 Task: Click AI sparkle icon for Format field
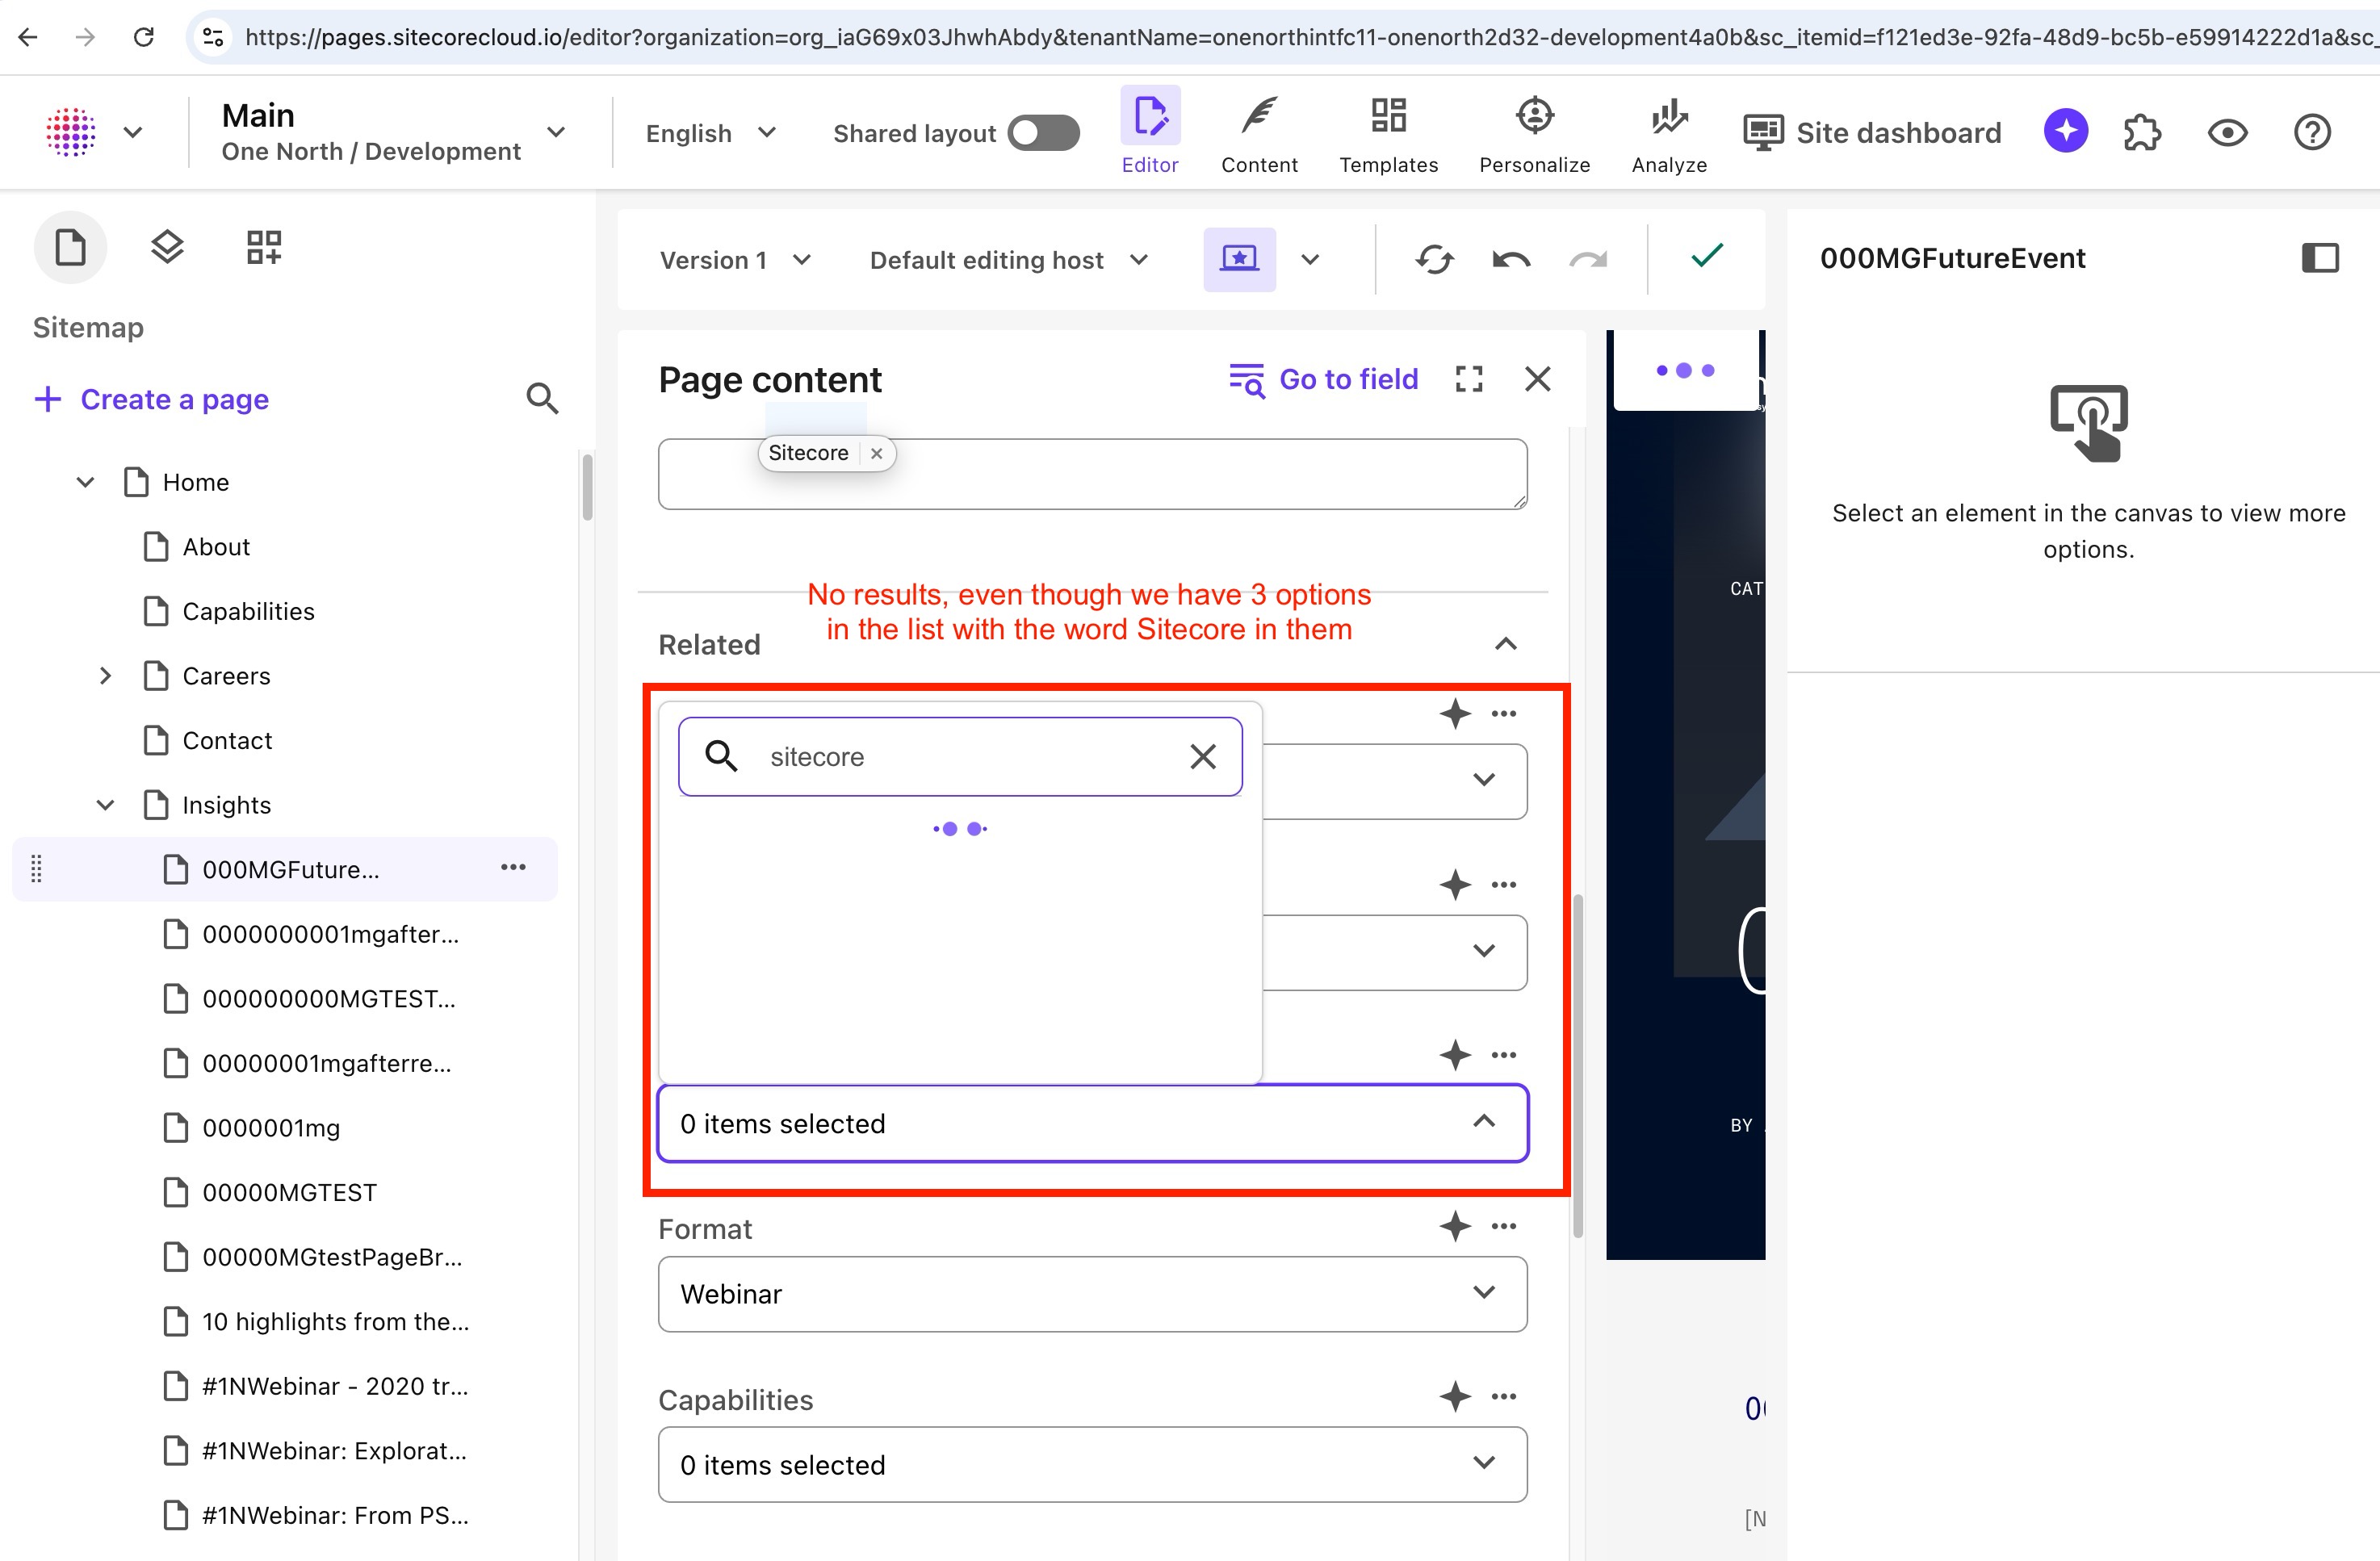tap(1455, 1226)
